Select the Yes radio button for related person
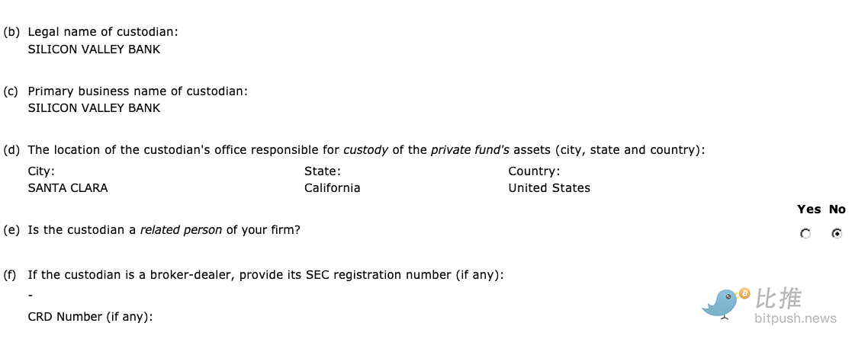 (805, 234)
